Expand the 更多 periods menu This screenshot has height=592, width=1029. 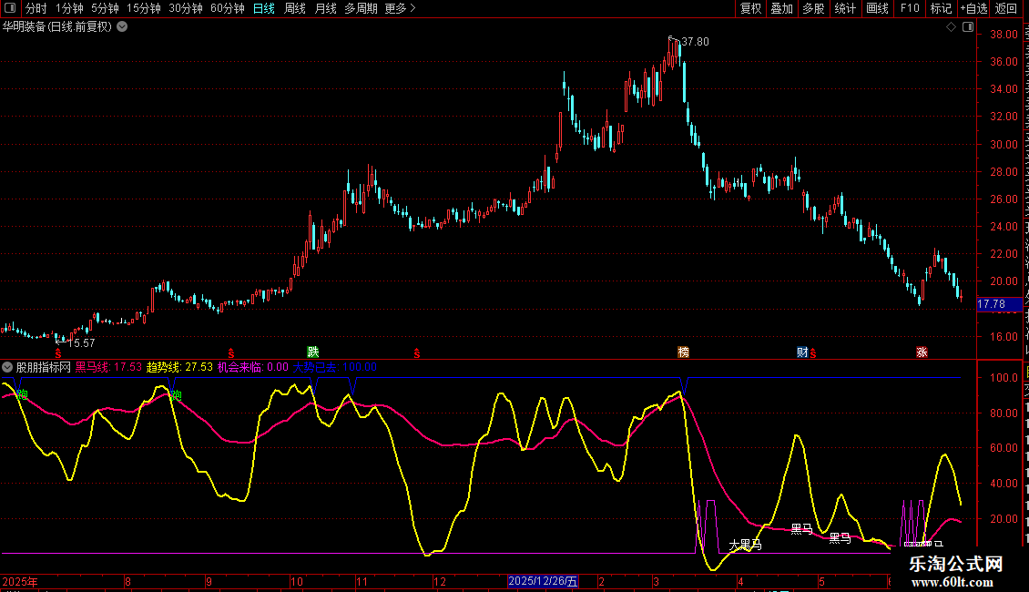[400, 8]
